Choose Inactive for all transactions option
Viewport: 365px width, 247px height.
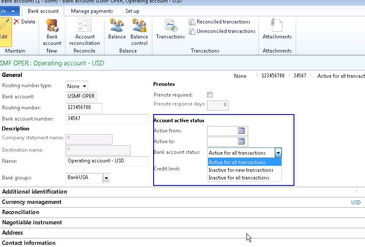tap(239, 178)
